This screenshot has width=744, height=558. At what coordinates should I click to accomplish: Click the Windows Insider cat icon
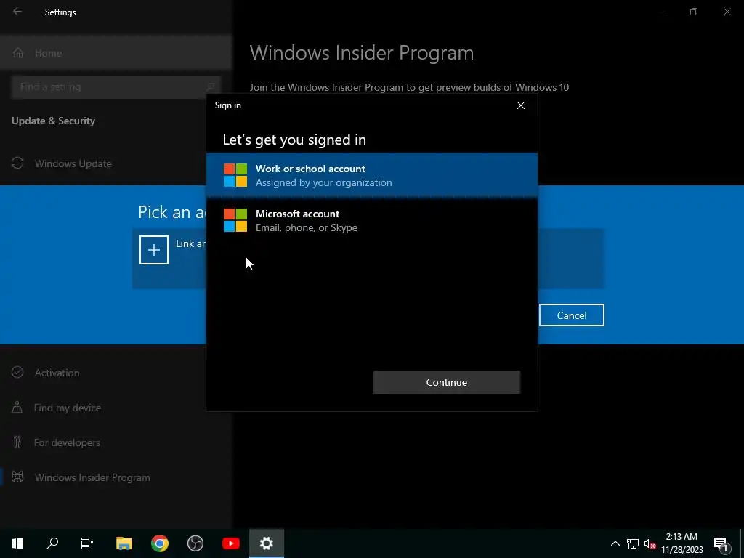(x=17, y=477)
